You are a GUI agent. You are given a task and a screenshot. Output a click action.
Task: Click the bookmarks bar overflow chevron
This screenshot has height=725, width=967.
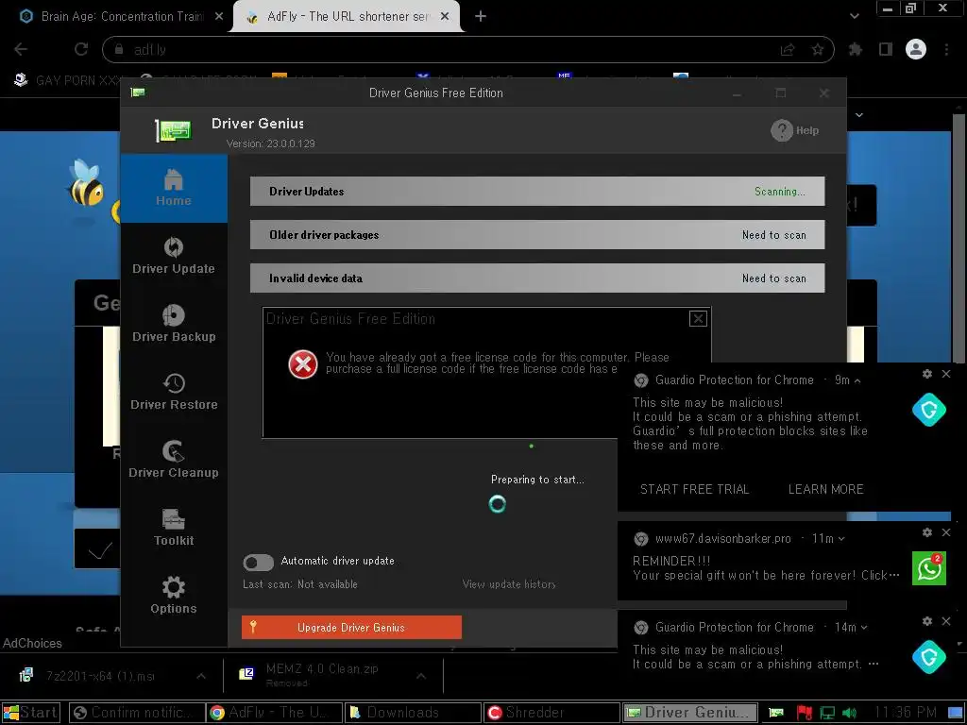(859, 114)
